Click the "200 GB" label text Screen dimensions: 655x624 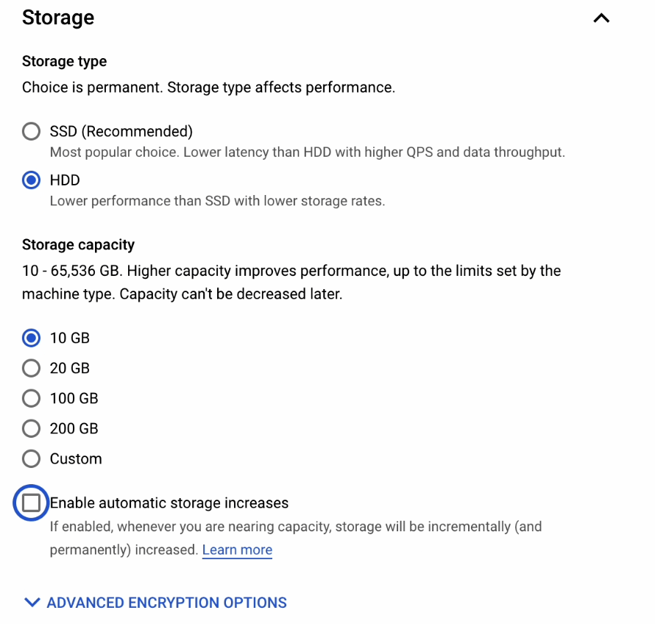point(74,428)
